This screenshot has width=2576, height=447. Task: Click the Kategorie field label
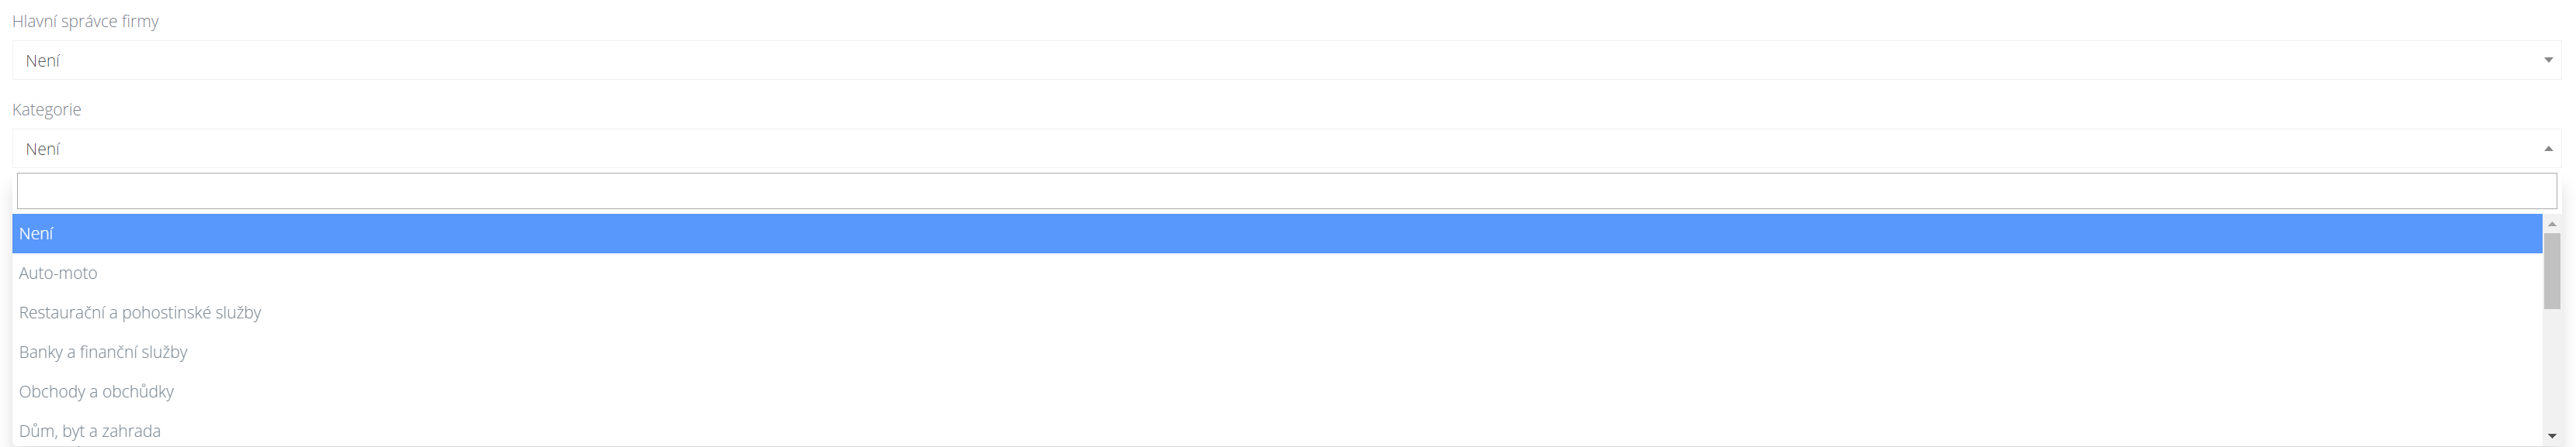pyautogui.click(x=46, y=110)
